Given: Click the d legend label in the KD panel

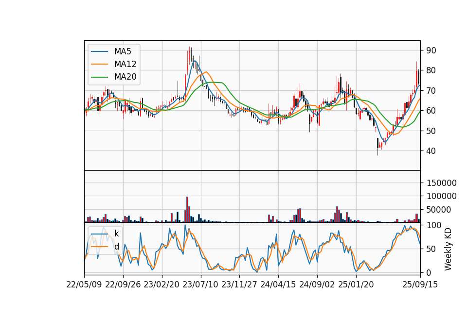Looking at the screenshot, I should tap(116, 247).
